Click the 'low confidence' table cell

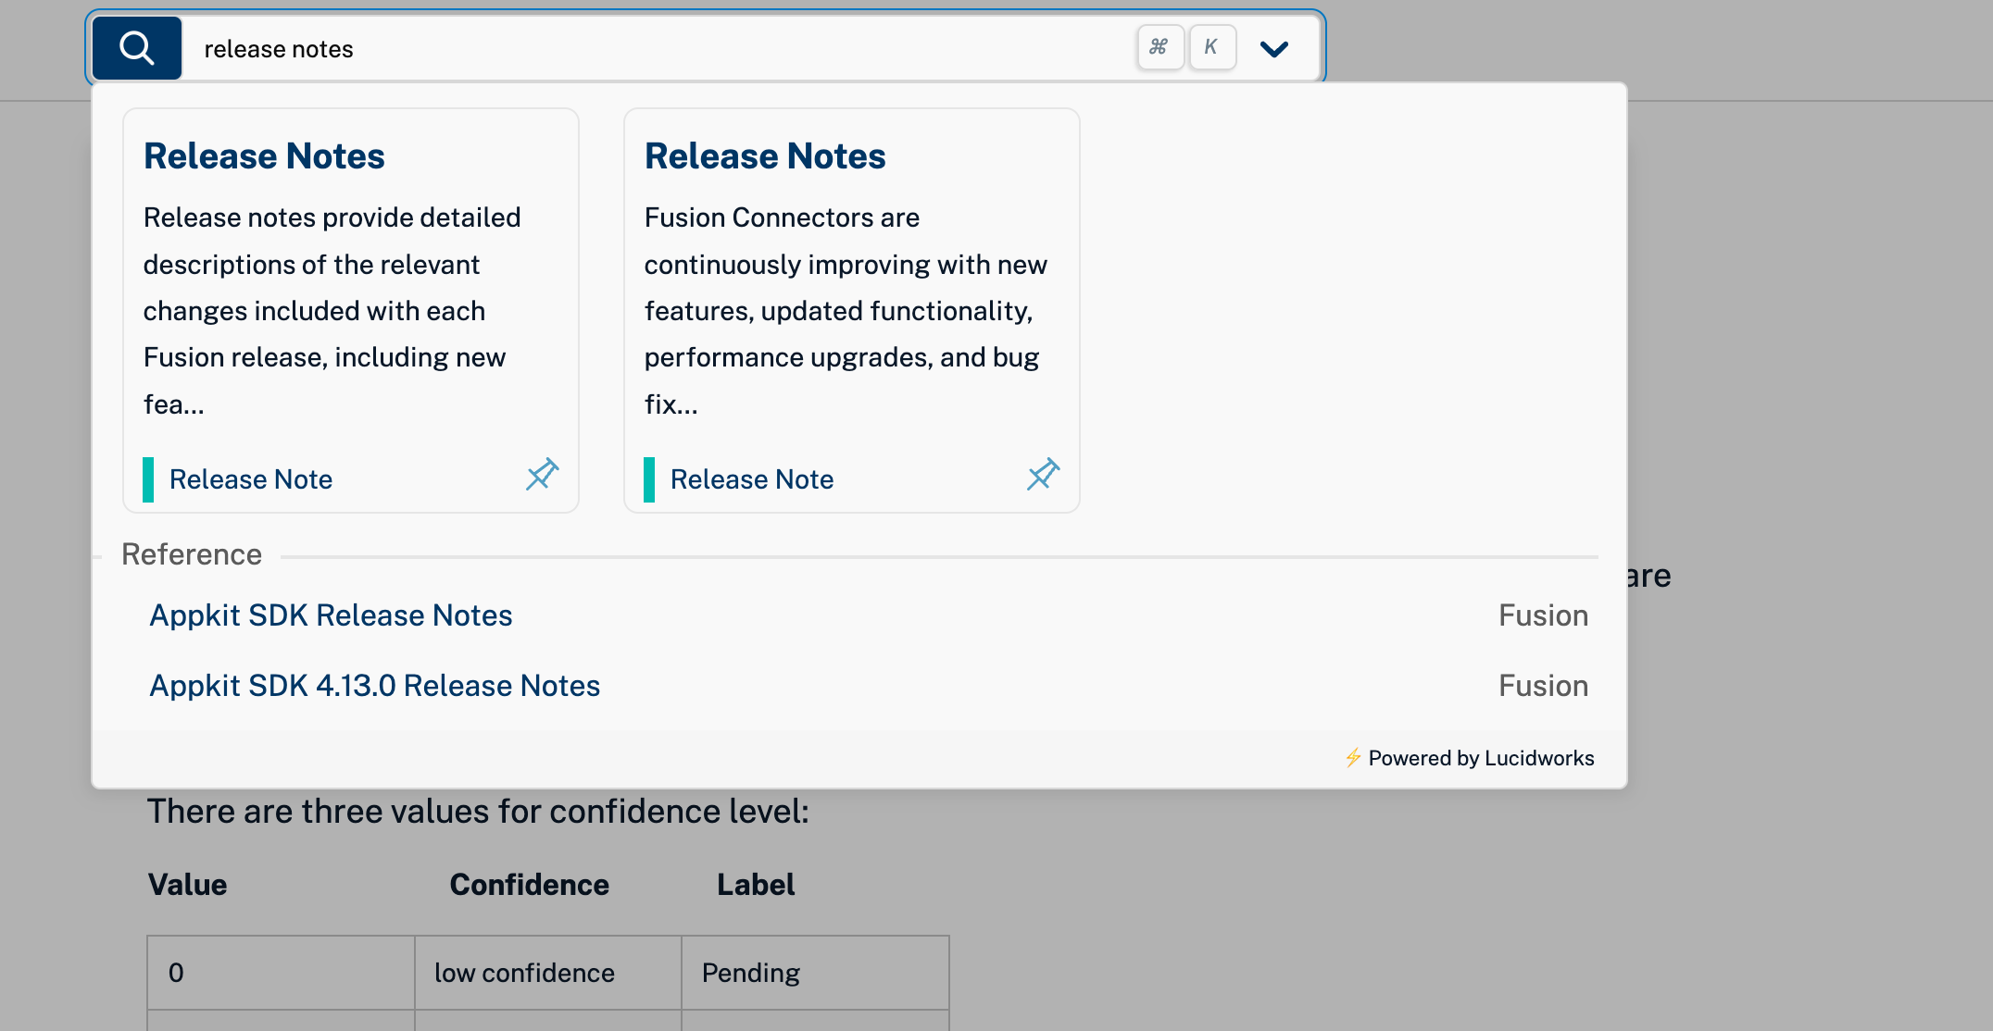(x=548, y=973)
